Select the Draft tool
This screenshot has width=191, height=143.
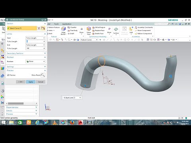coord(71,34)
